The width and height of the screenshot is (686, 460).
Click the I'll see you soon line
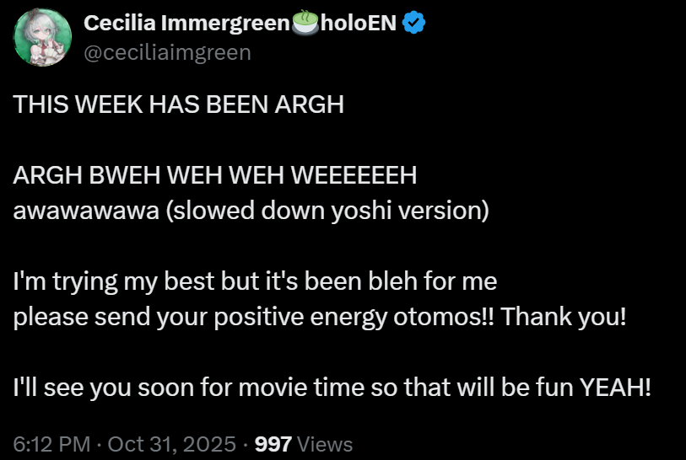(x=332, y=387)
